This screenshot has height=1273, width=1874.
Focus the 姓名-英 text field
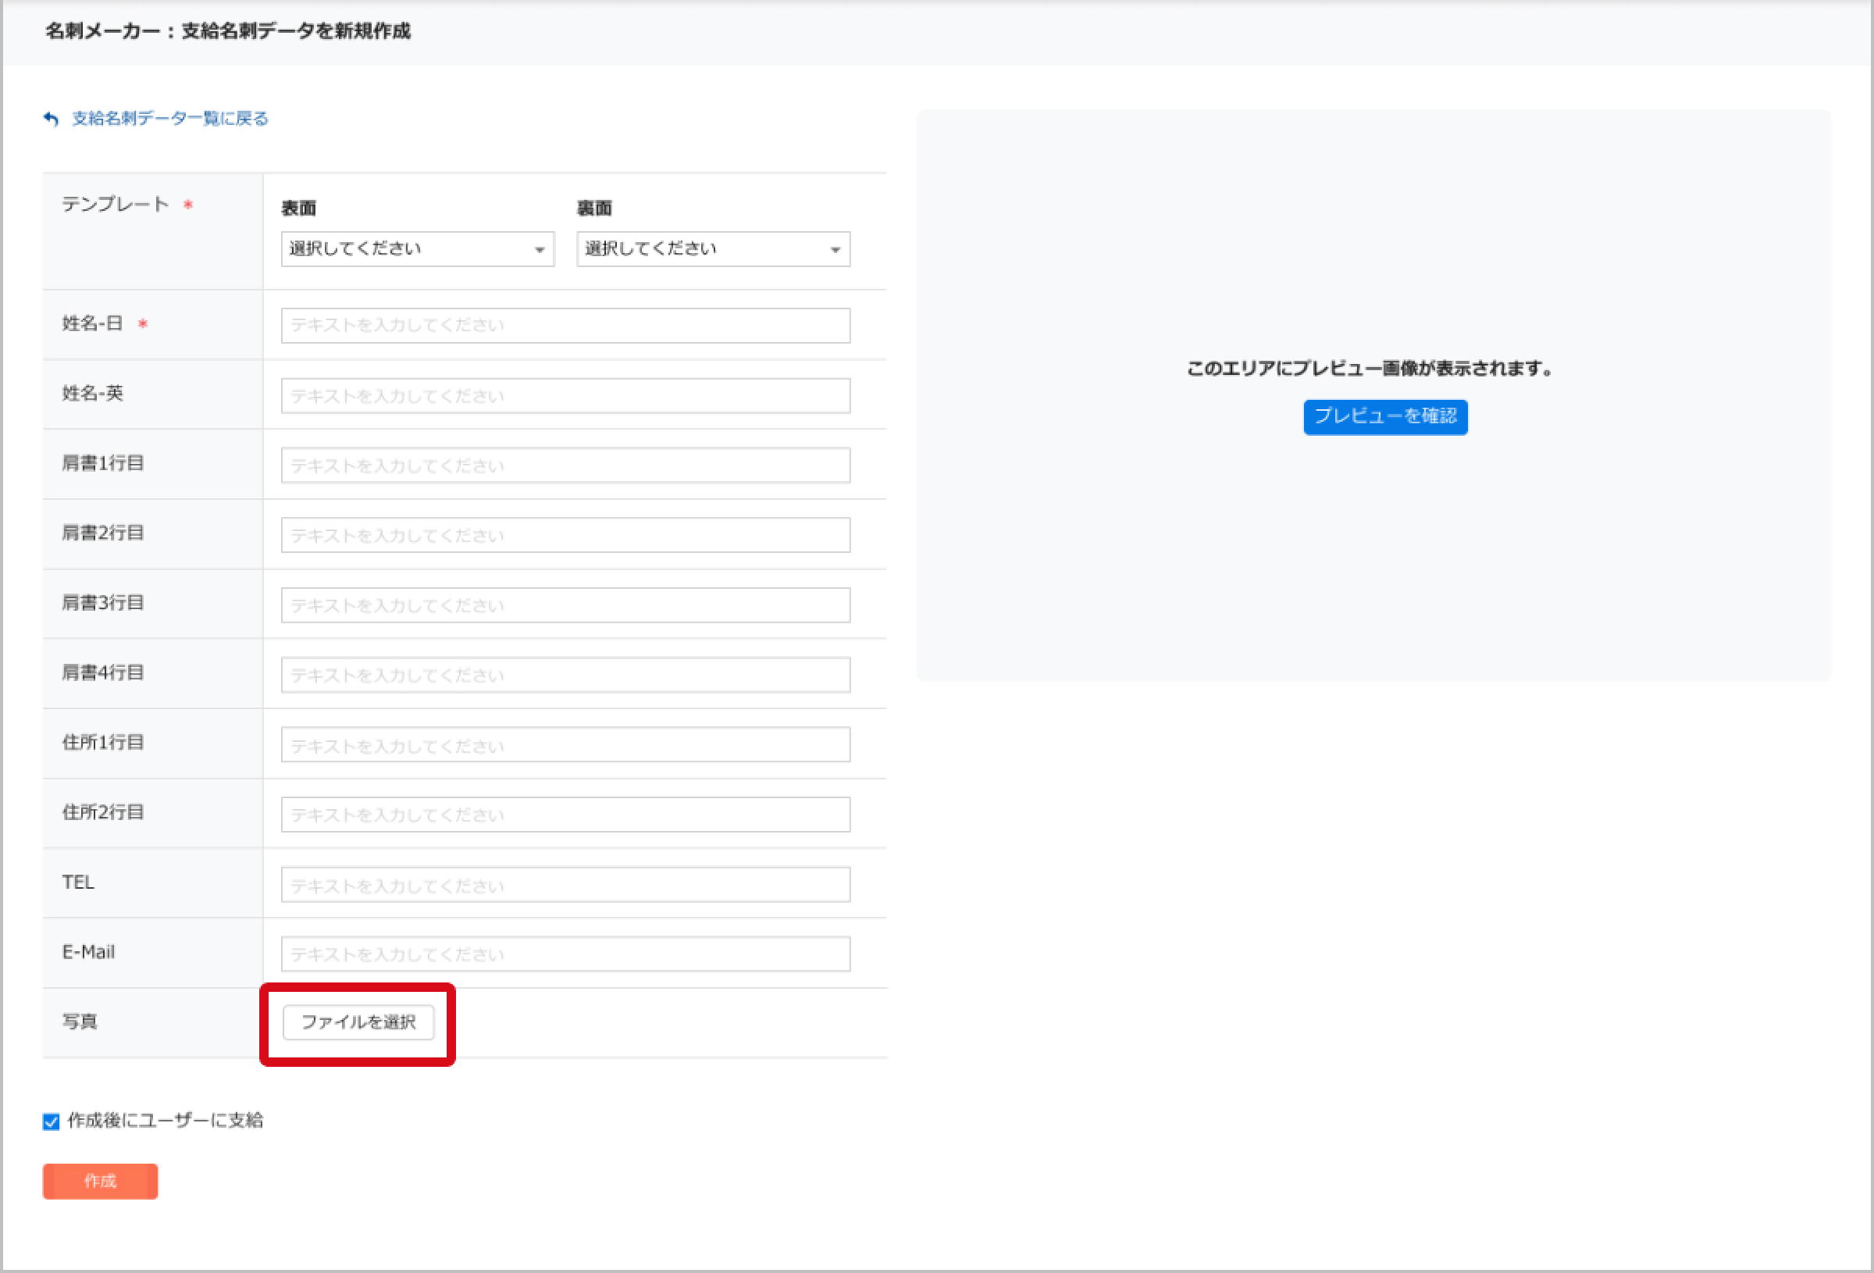[x=565, y=395]
